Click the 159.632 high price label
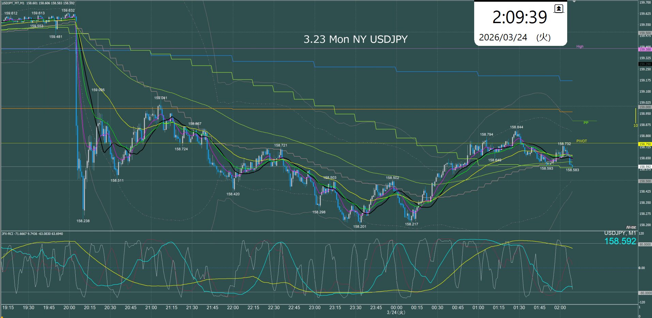Image resolution: width=652 pixels, height=318 pixels. coord(68,11)
